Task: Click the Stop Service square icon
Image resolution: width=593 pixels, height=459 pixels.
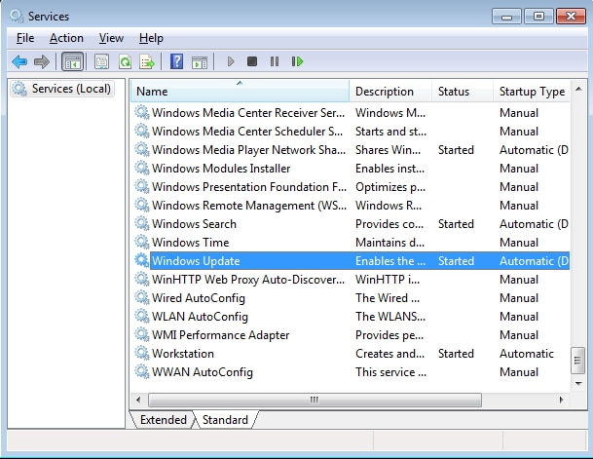Action: (x=252, y=61)
